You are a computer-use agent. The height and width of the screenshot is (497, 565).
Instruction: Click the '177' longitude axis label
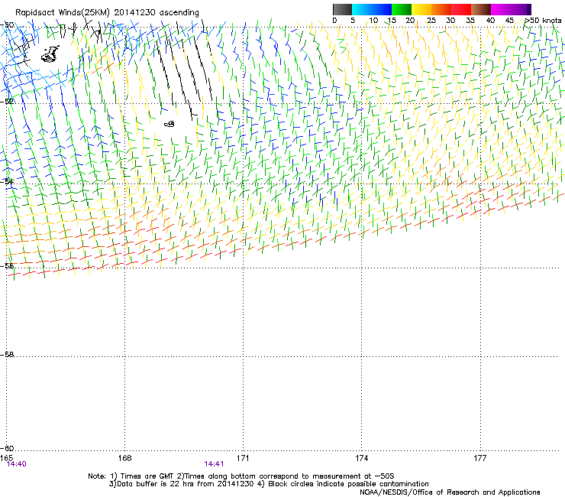(480, 458)
